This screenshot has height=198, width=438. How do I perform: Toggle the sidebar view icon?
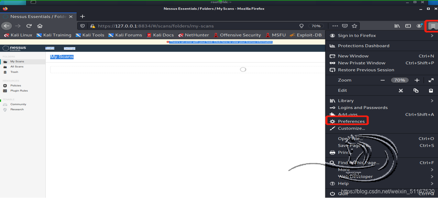point(408,26)
